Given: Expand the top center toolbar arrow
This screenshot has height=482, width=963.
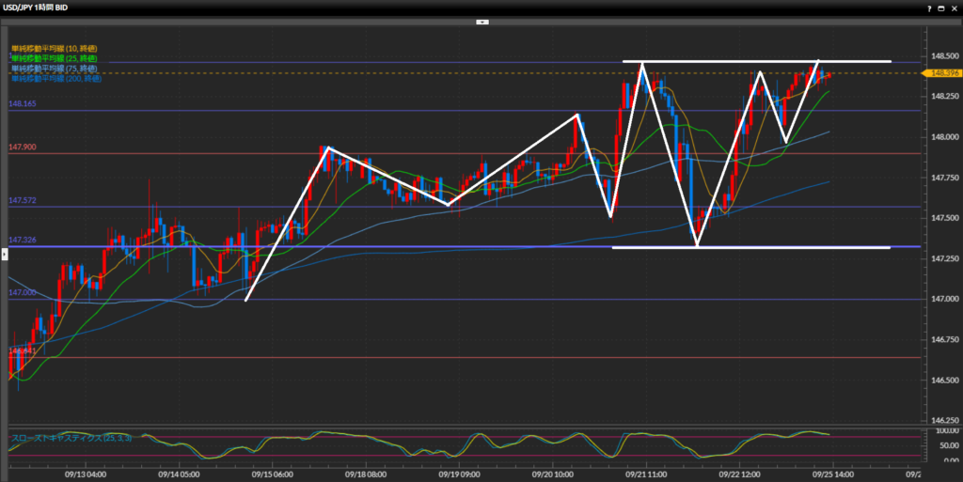Looking at the screenshot, I should pyautogui.click(x=481, y=20).
